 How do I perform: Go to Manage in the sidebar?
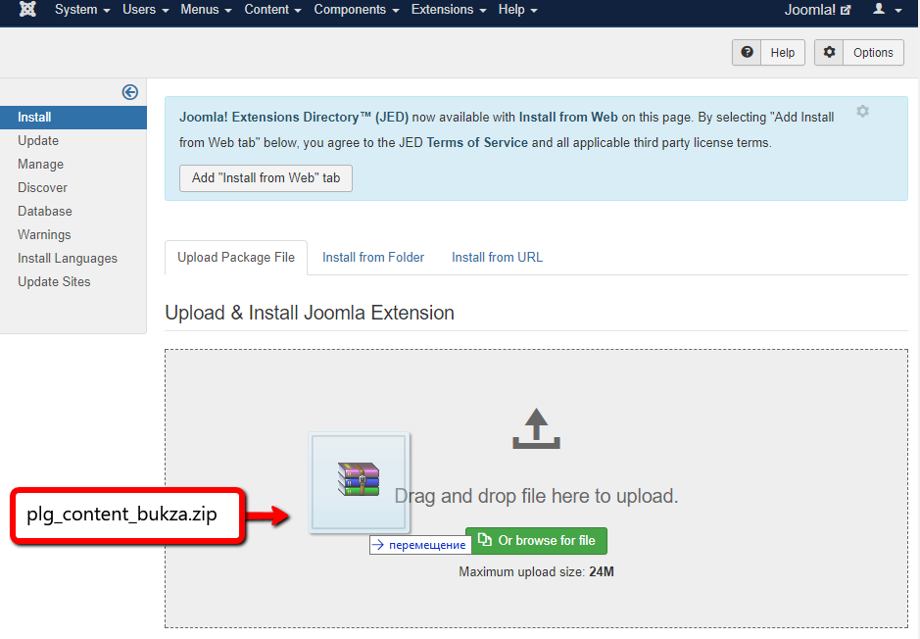pyautogui.click(x=40, y=165)
